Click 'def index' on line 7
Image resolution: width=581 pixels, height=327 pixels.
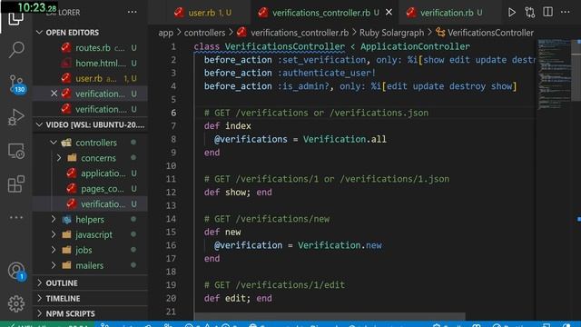point(228,126)
